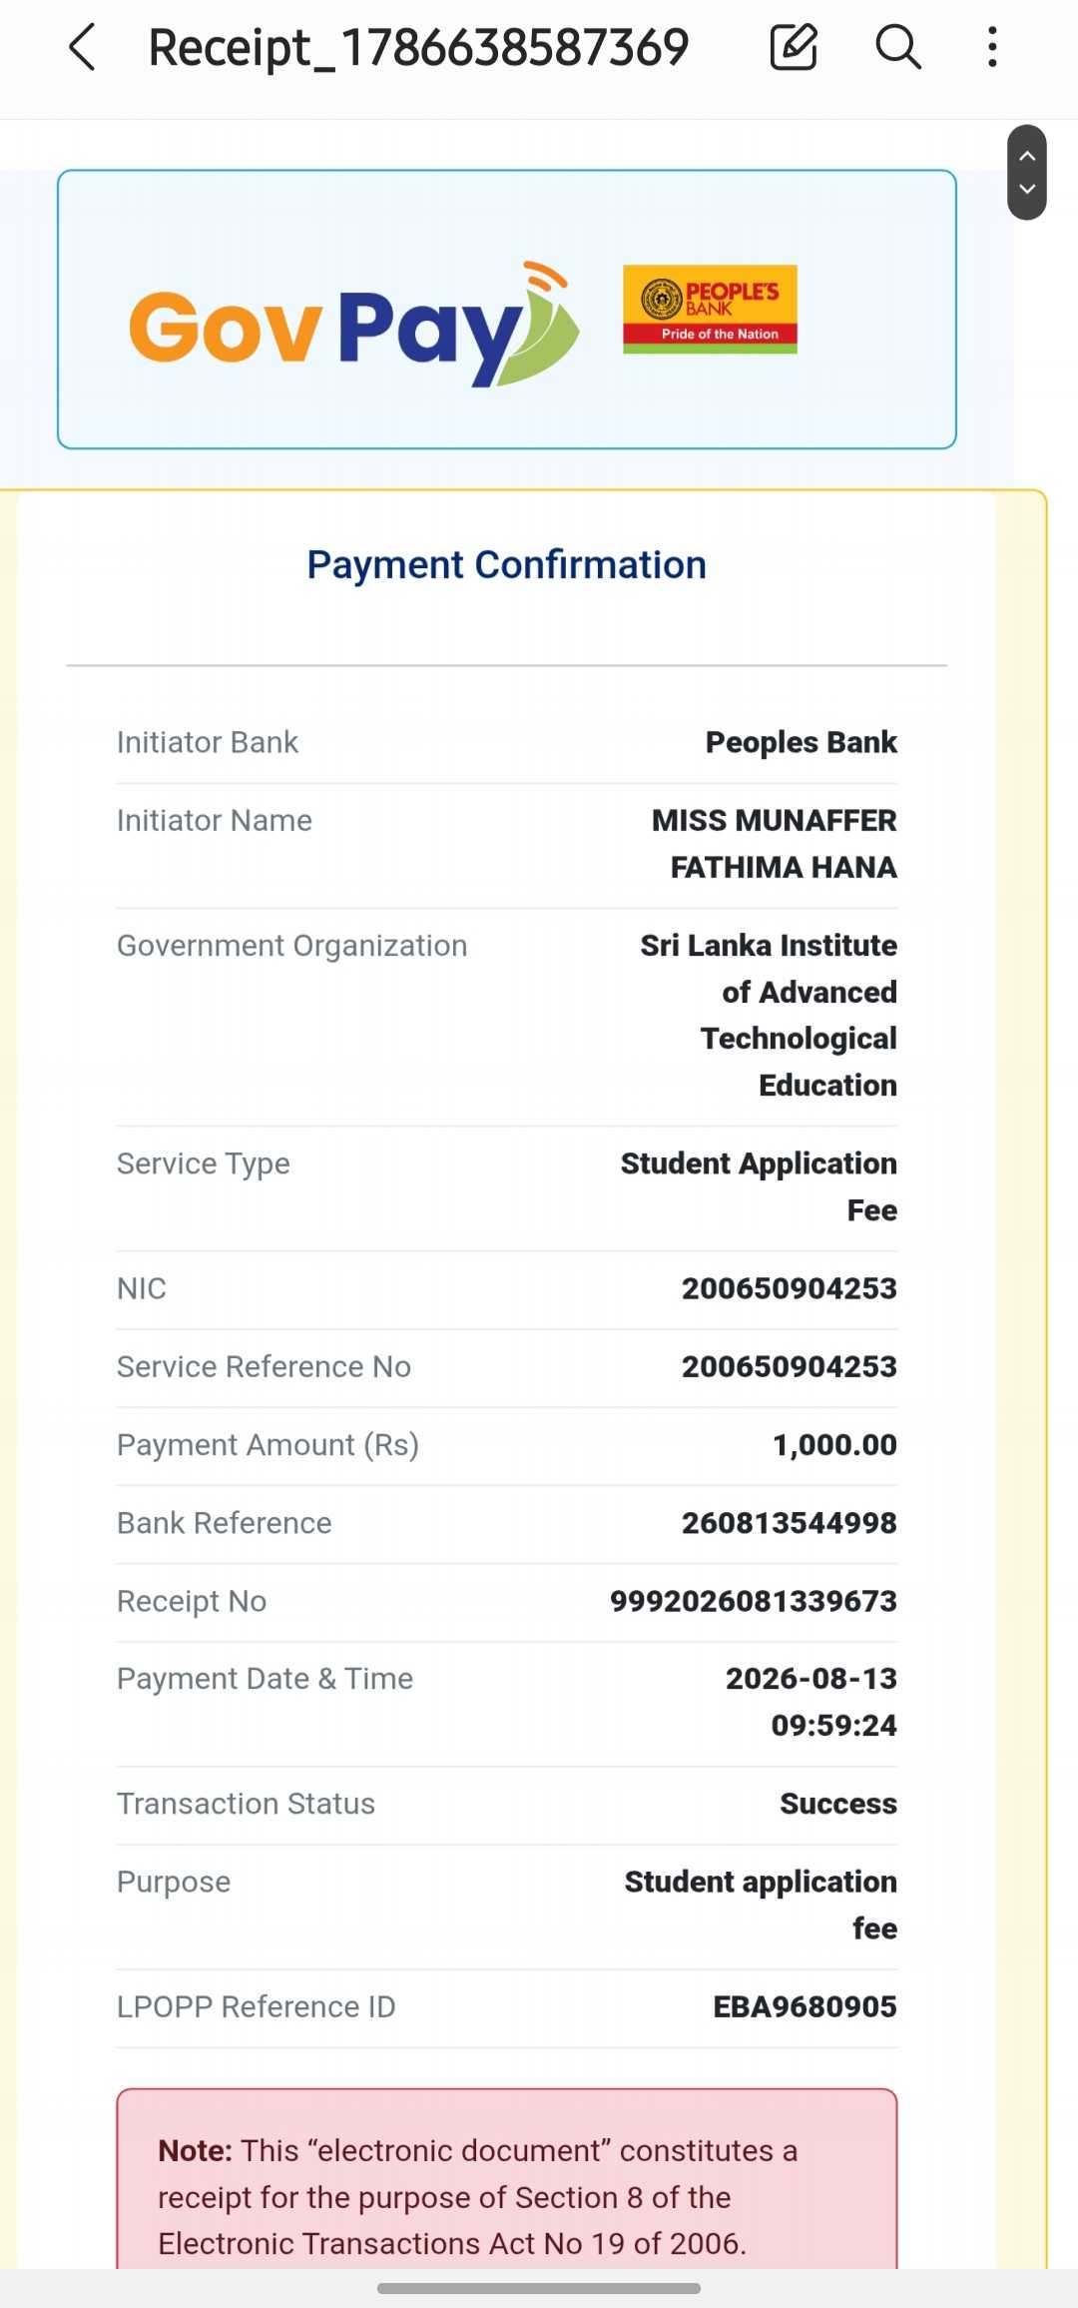Screen dimensions: 1078x2308
Task: Tap the bottom navigation handle bar
Action: tap(539, 2288)
